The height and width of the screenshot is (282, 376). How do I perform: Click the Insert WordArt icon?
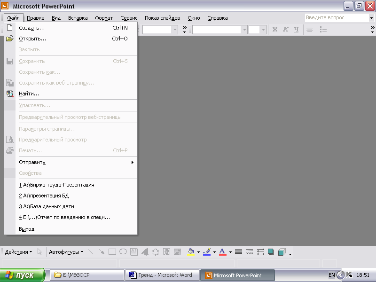(145, 252)
